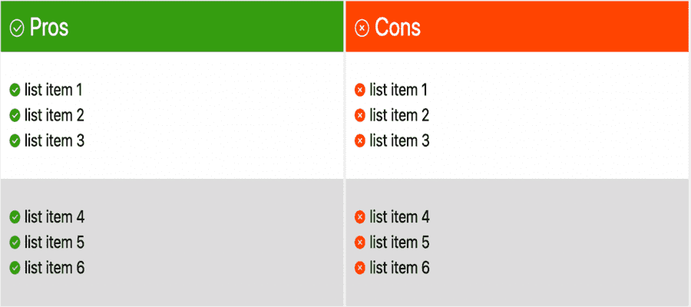Viewport: 691px width, 307px height.
Task: Click orange X icon for Cons list item 1
Action: tap(360, 91)
